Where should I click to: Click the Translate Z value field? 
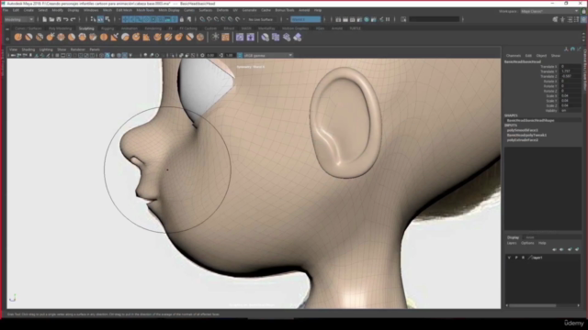[570, 76]
